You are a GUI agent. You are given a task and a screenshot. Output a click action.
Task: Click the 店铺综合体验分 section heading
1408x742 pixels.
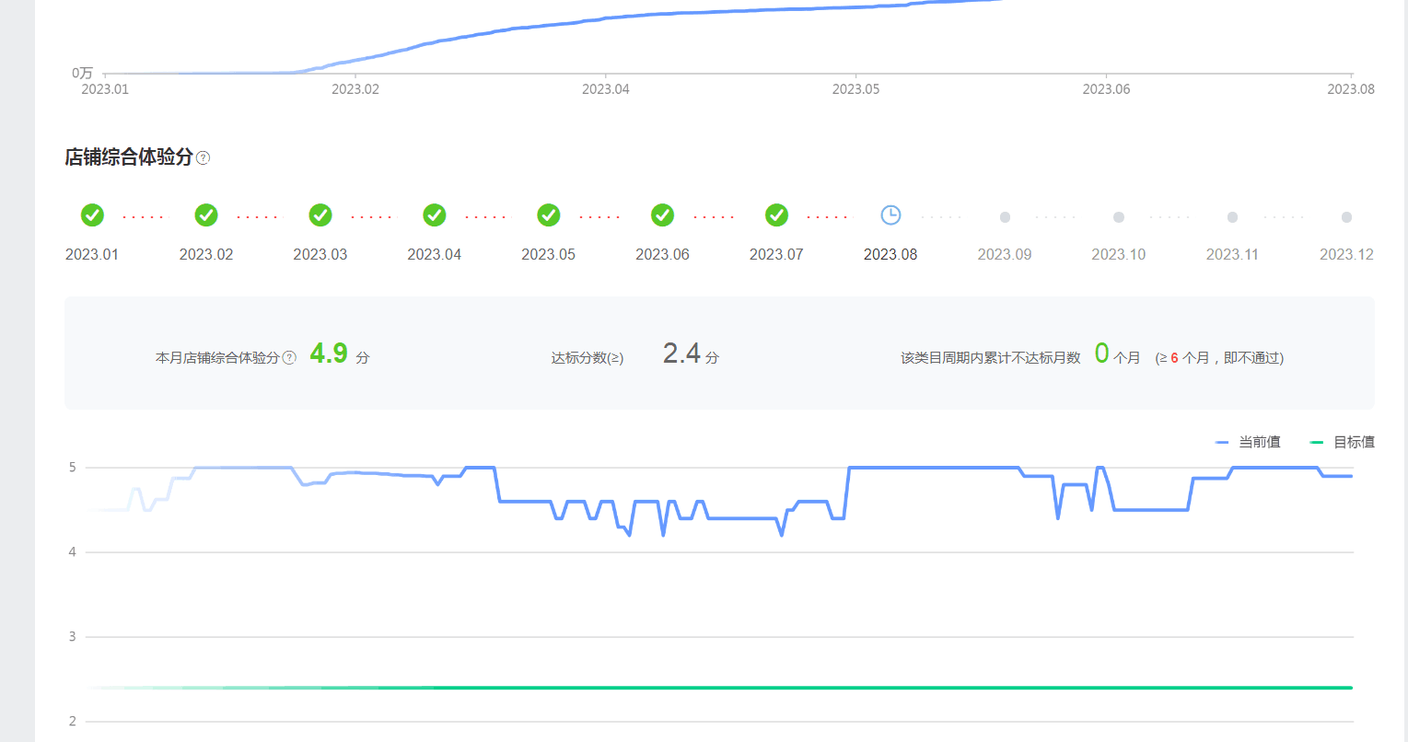(x=129, y=157)
